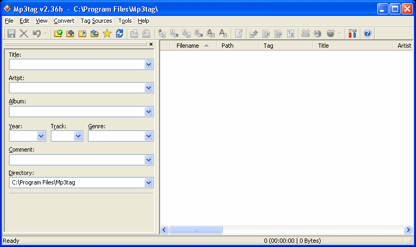
Task: Click the Undo arrow icon
Action: [37, 33]
